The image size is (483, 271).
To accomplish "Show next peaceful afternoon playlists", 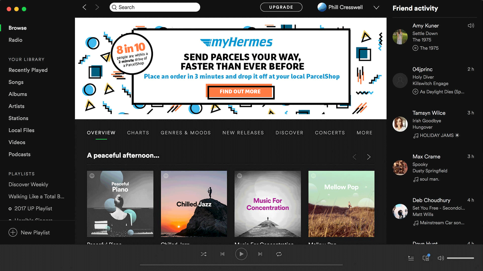I will click(369, 157).
